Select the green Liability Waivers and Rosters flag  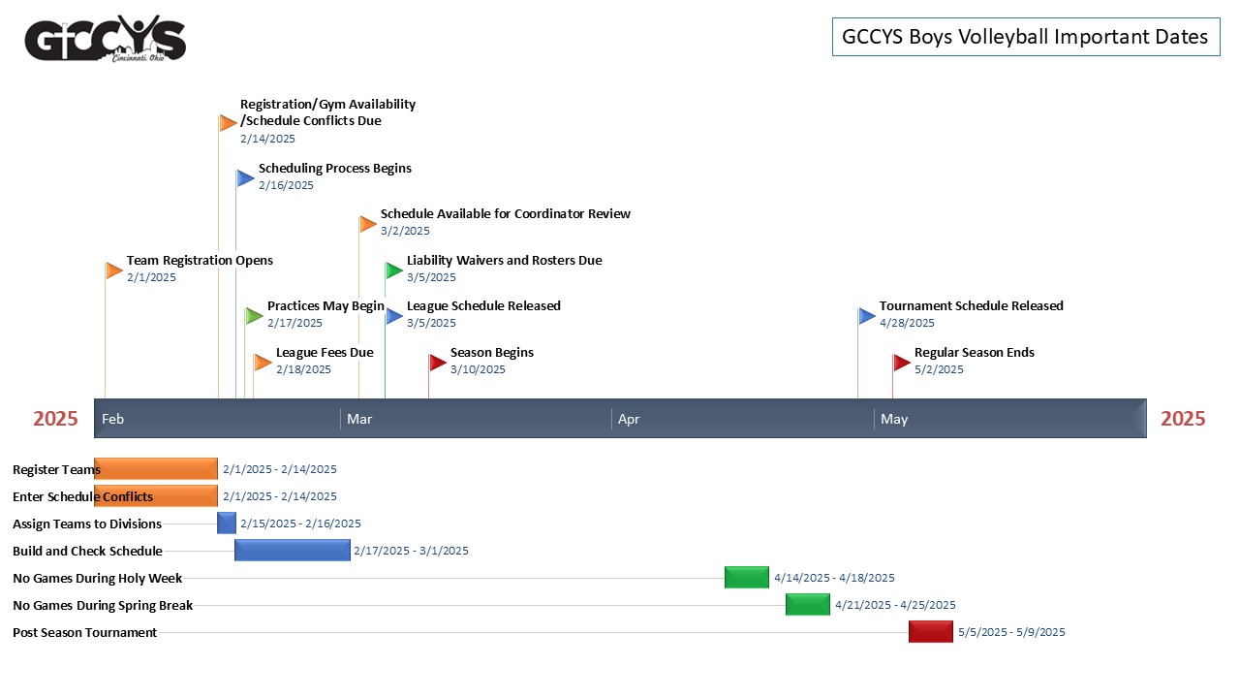(x=394, y=270)
